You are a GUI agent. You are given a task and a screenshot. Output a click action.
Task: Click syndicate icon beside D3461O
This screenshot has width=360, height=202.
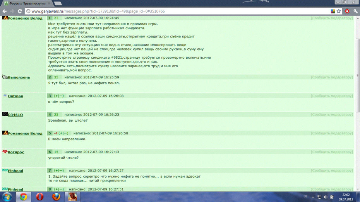[x=5, y=114]
